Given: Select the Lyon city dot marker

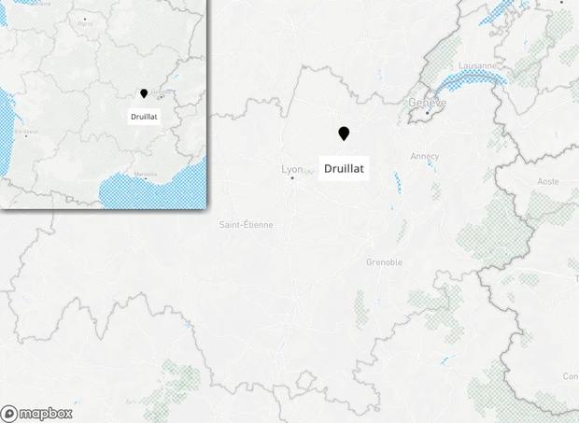Looking at the screenshot, I should pos(292,178).
